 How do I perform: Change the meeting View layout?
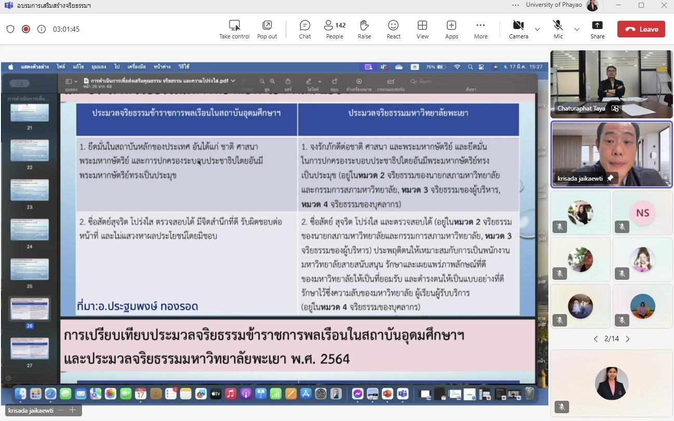coord(422,29)
